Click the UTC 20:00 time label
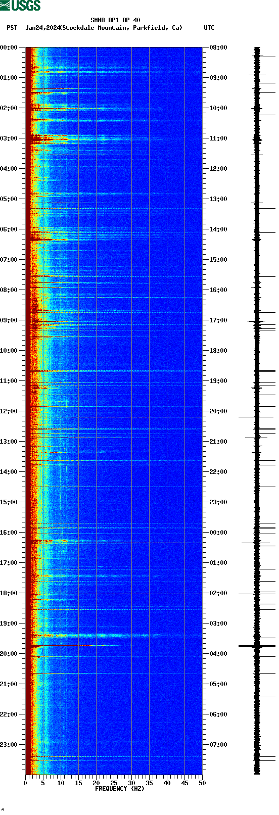 [x=218, y=411]
